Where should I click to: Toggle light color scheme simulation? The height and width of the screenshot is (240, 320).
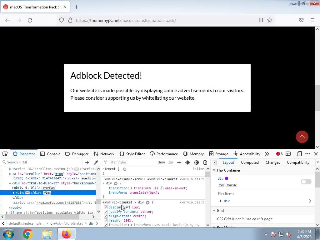pyautogui.click(x=188, y=162)
